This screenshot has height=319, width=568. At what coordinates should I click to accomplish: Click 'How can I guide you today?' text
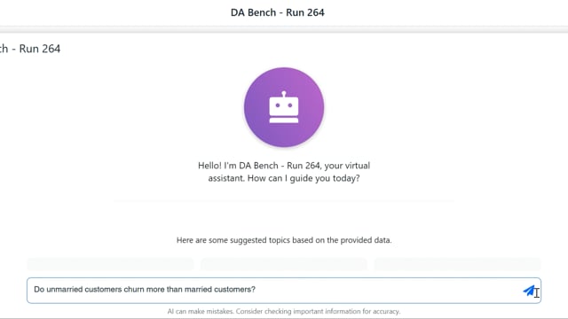pyautogui.click(x=304, y=178)
